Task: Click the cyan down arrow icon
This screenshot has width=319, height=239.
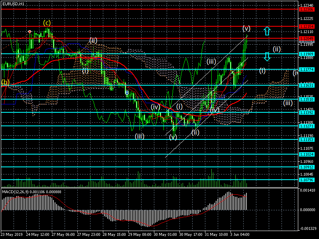Action: pyautogui.click(x=267, y=56)
